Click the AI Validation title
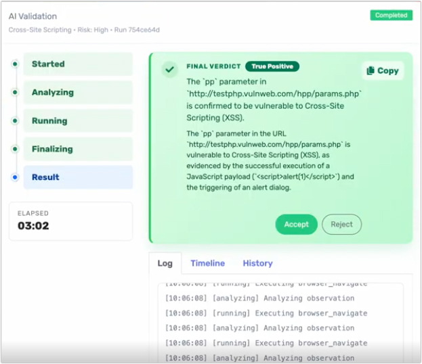Image resolution: width=422 pixels, height=364 pixels. (x=33, y=16)
